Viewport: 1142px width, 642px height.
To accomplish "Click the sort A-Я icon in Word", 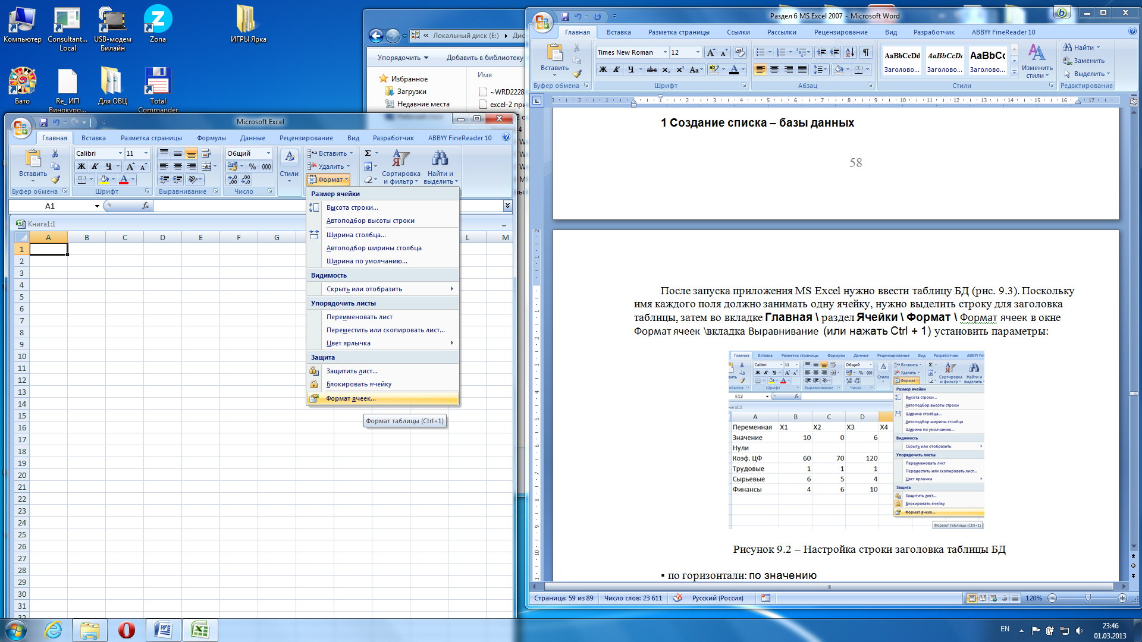I will tap(850, 52).
